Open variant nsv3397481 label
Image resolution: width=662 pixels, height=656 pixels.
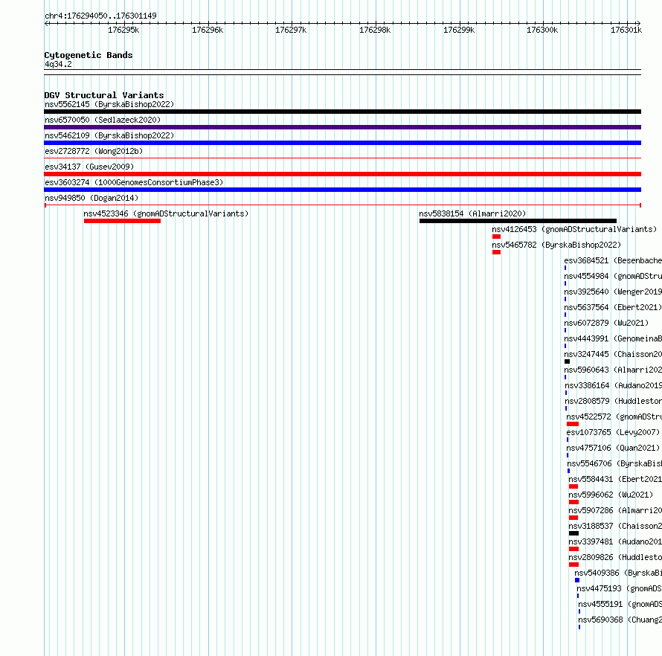tap(615, 541)
